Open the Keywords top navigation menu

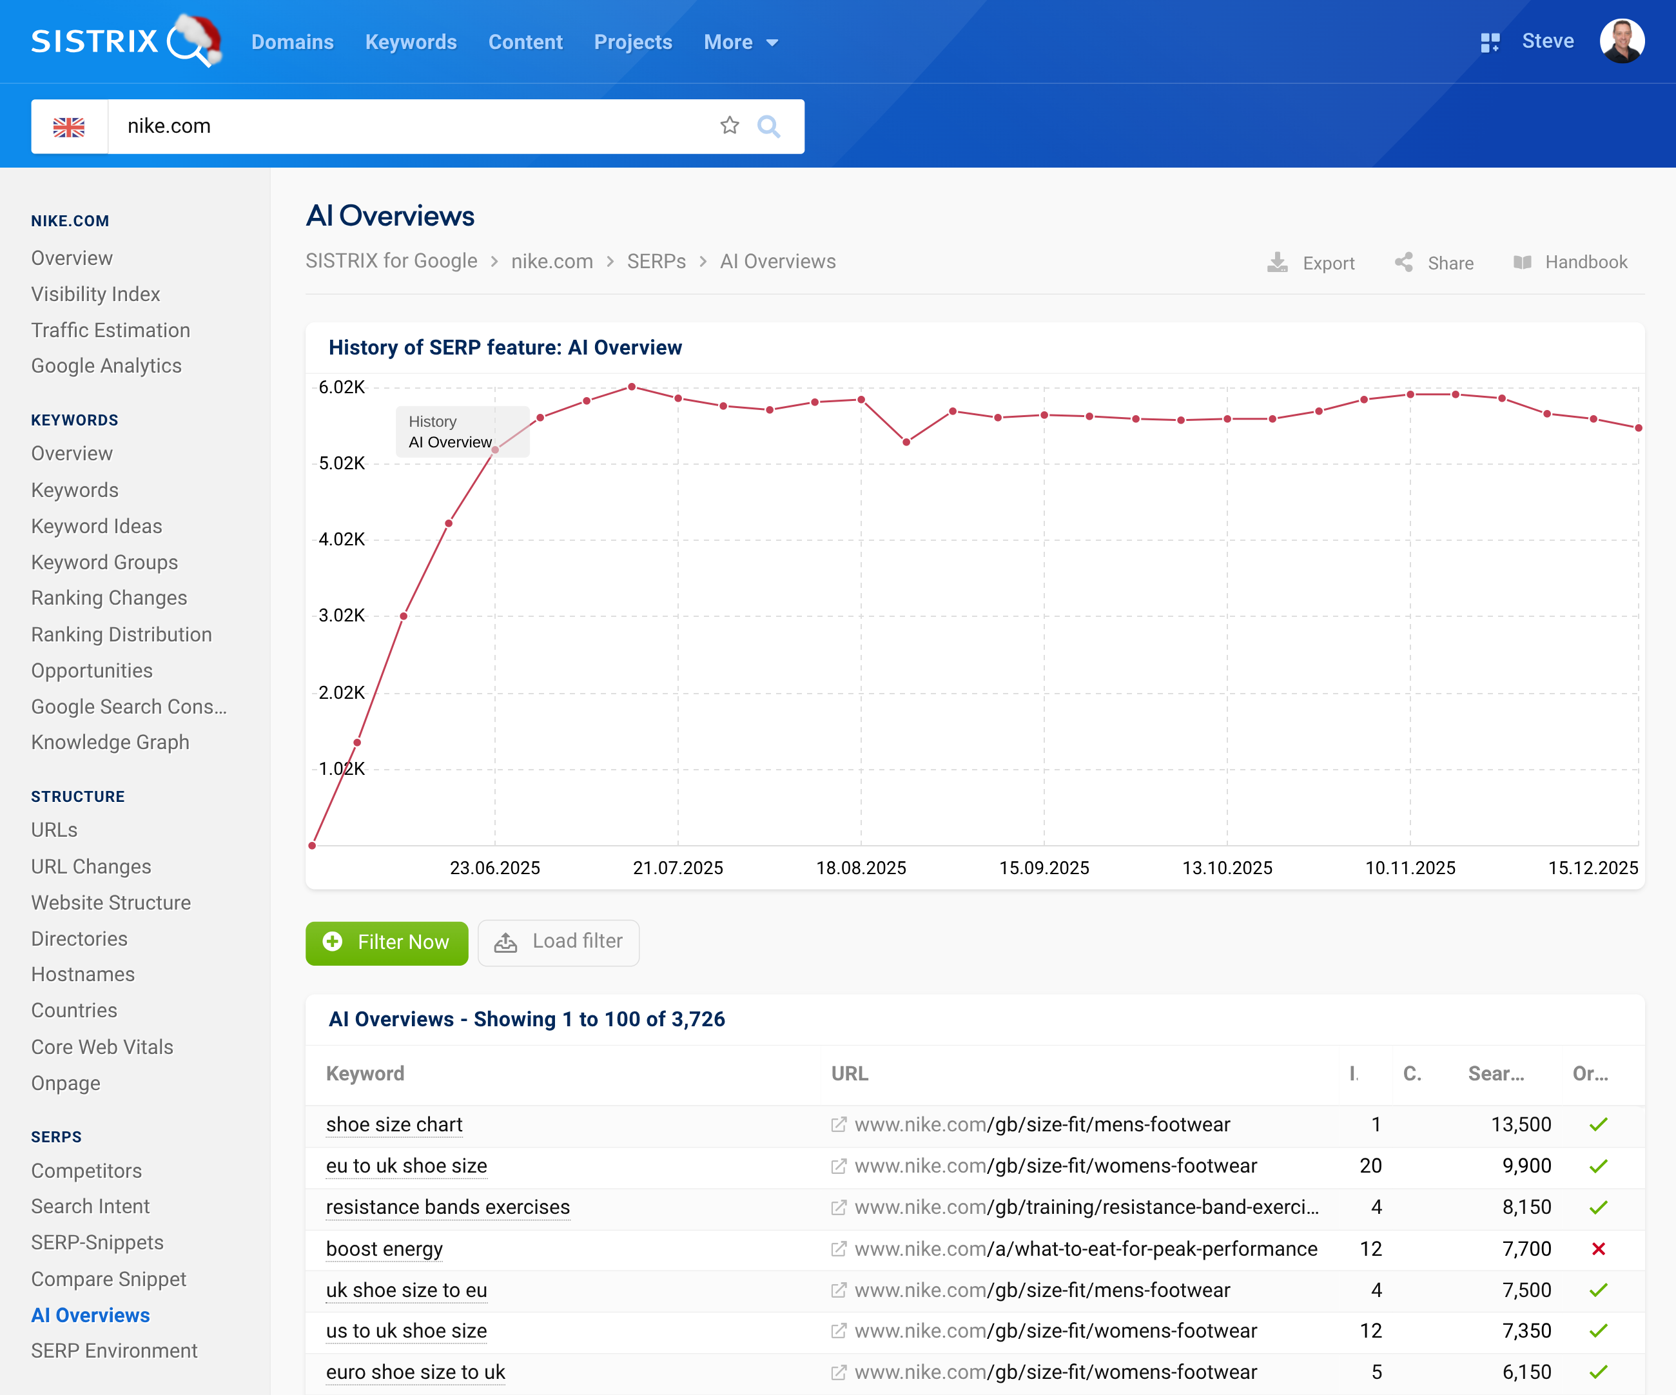click(x=410, y=43)
